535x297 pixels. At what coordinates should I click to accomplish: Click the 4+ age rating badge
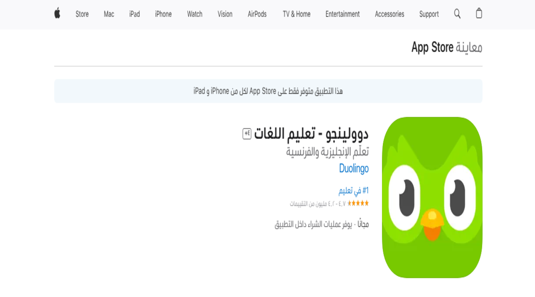[247, 134]
